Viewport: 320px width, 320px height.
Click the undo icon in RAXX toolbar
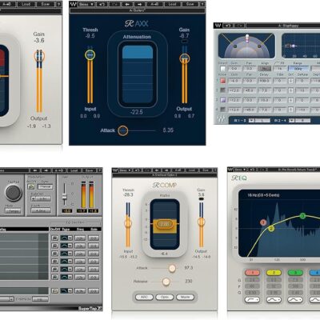pyautogui.click(x=102, y=4)
